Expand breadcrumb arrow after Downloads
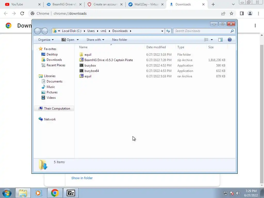264x198 pixels. click(x=130, y=31)
